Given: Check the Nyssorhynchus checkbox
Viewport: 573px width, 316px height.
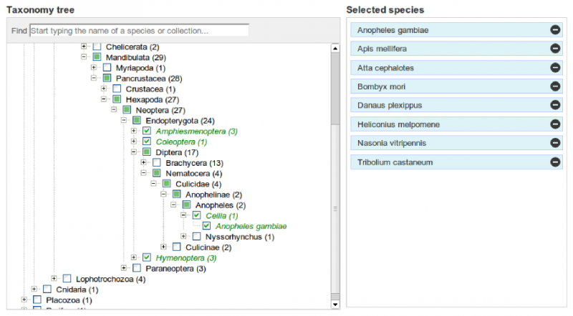Looking at the screenshot, I should [196, 237].
